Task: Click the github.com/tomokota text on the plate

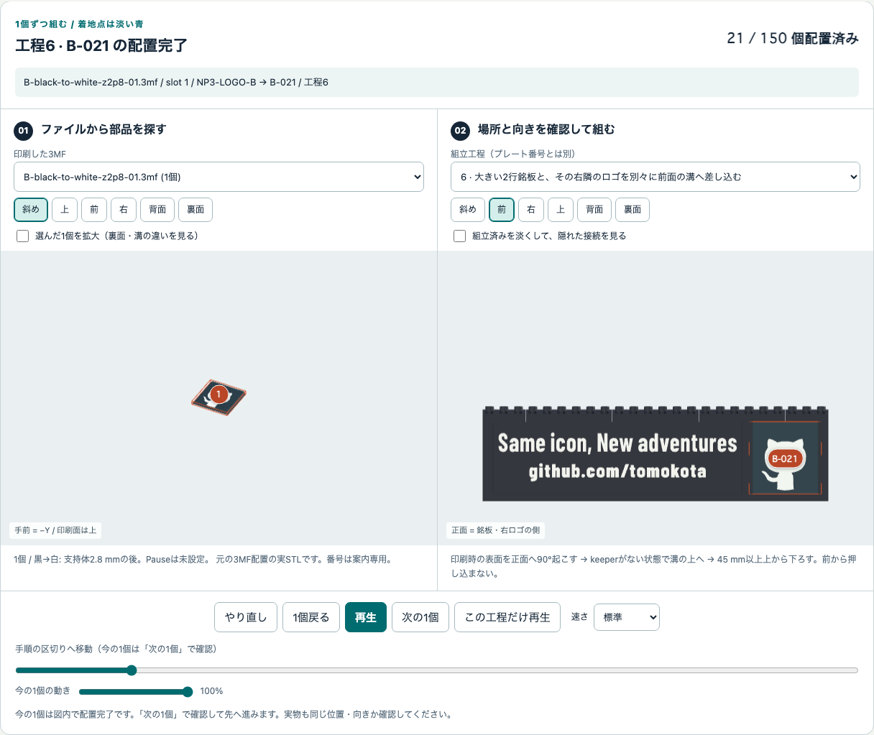Action: click(x=617, y=471)
